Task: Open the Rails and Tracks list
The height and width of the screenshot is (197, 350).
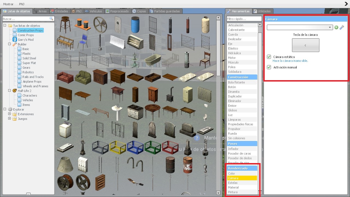Action: point(33,77)
